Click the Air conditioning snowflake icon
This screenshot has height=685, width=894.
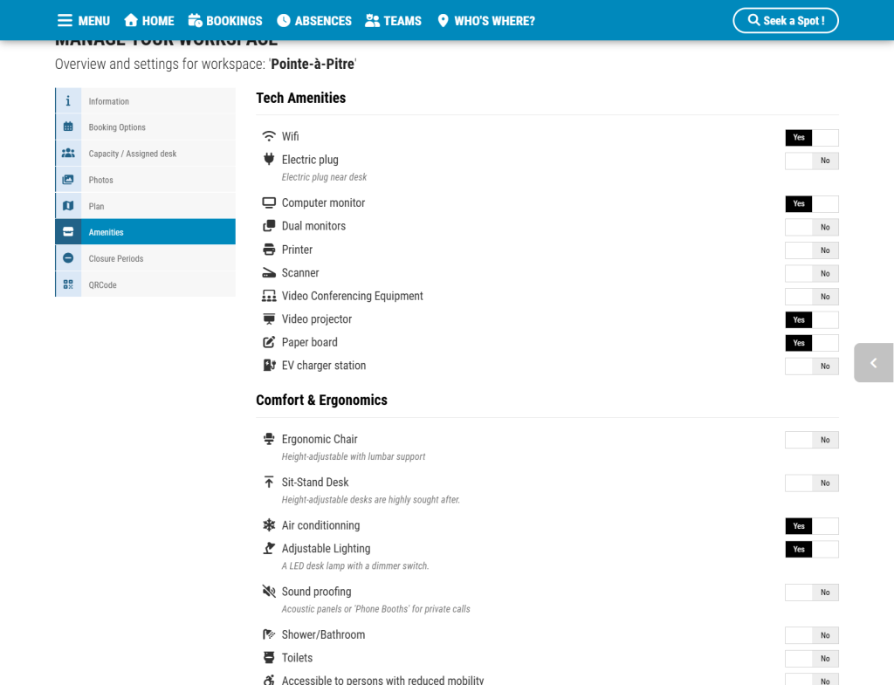(269, 524)
